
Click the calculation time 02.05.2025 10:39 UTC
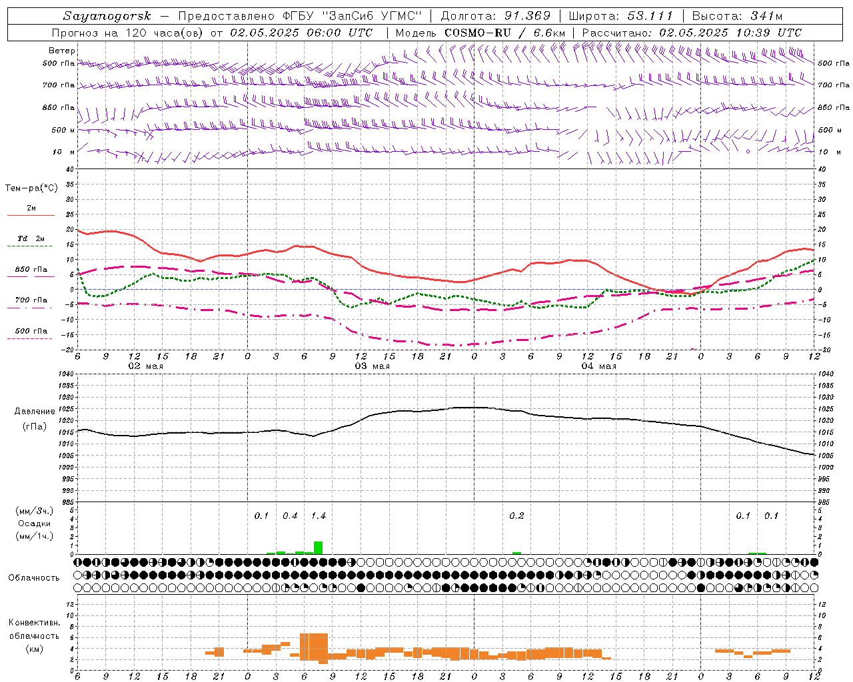click(x=730, y=33)
